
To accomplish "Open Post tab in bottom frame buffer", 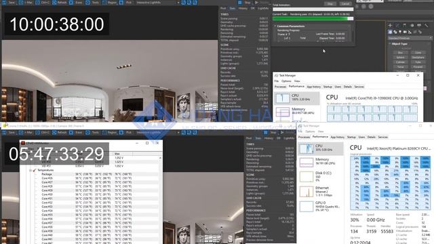I will click(249, 138).
